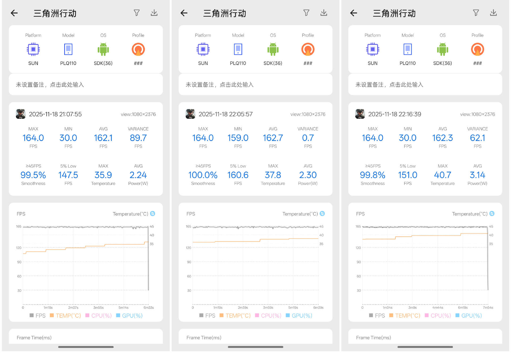Toggle TEMP(°C) legend in middle chart
This screenshot has width=511, height=353.
(235, 316)
